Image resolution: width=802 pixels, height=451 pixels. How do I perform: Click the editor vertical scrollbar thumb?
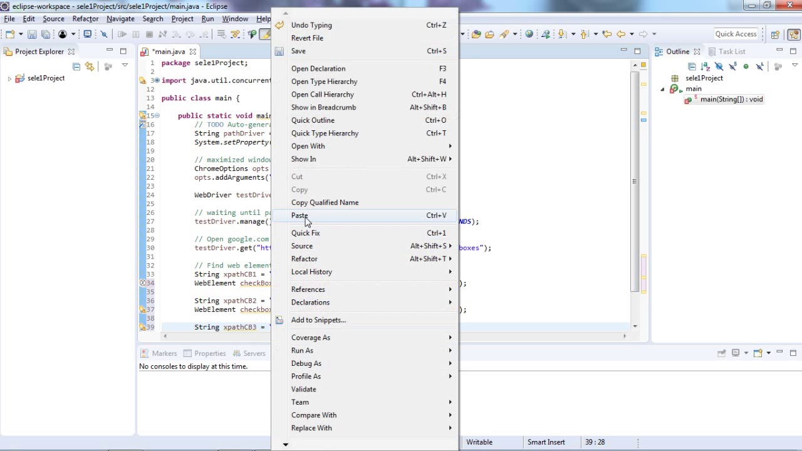635,182
